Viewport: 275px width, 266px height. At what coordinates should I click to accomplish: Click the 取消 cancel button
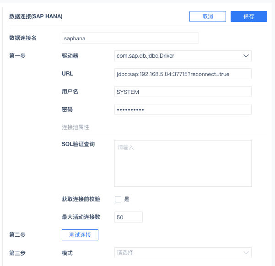pyautogui.click(x=208, y=16)
